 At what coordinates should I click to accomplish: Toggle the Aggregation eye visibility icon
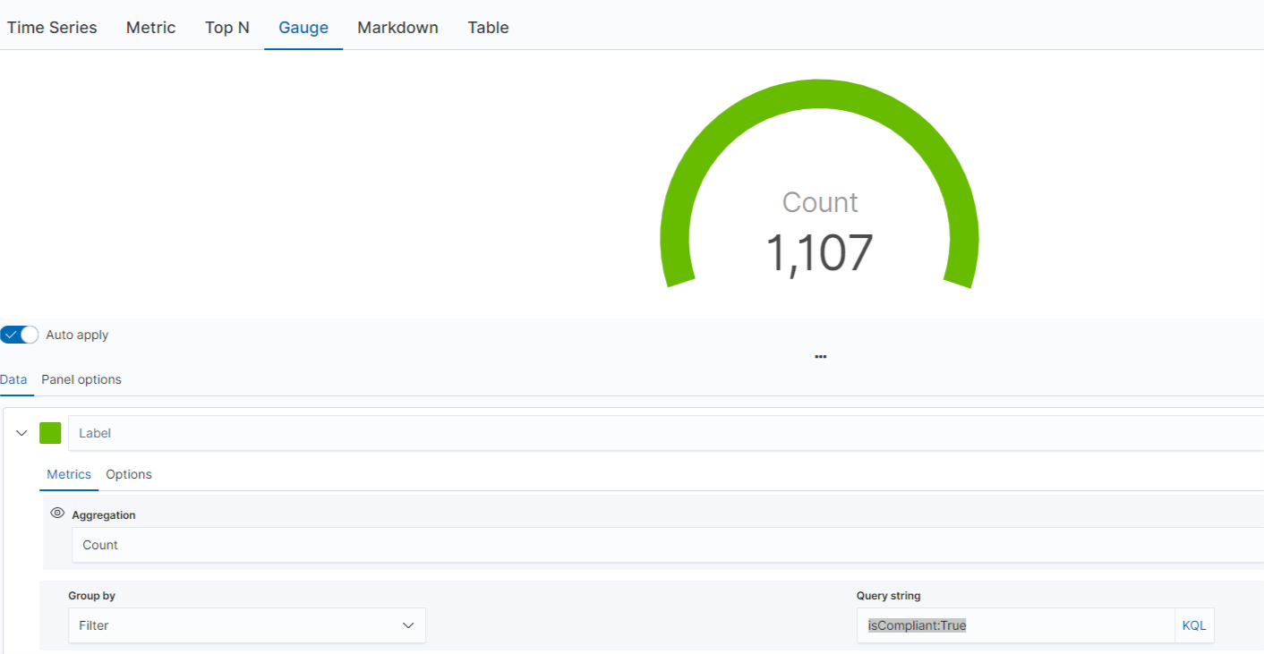(x=57, y=514)
